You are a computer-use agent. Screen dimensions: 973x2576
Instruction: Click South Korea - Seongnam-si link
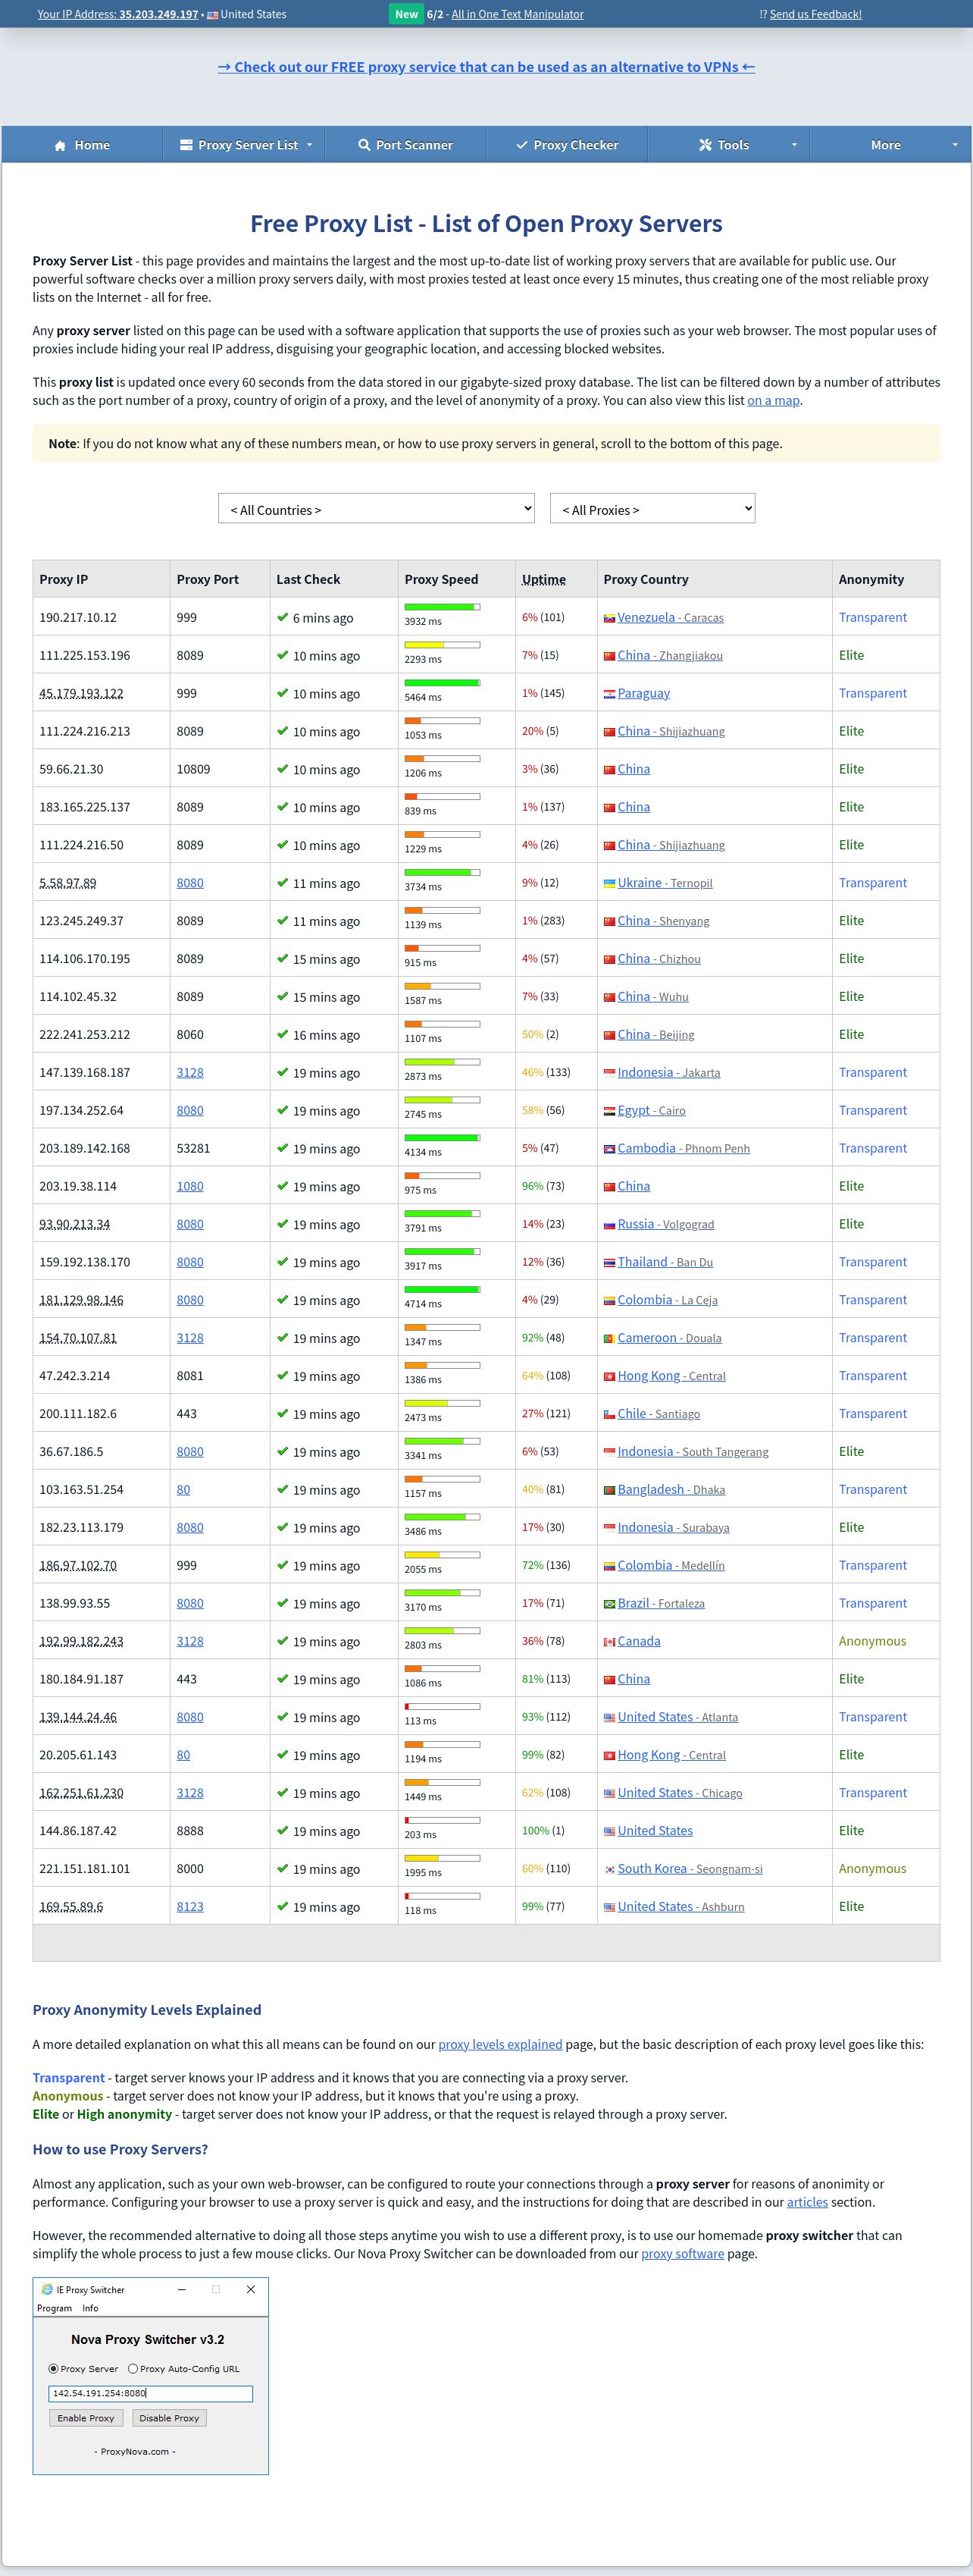690,1868
